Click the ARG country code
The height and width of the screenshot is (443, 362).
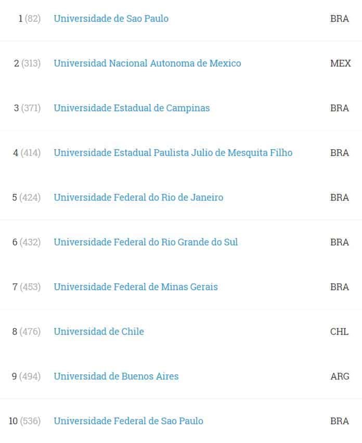pyautogui.click(x=340, y=376)
